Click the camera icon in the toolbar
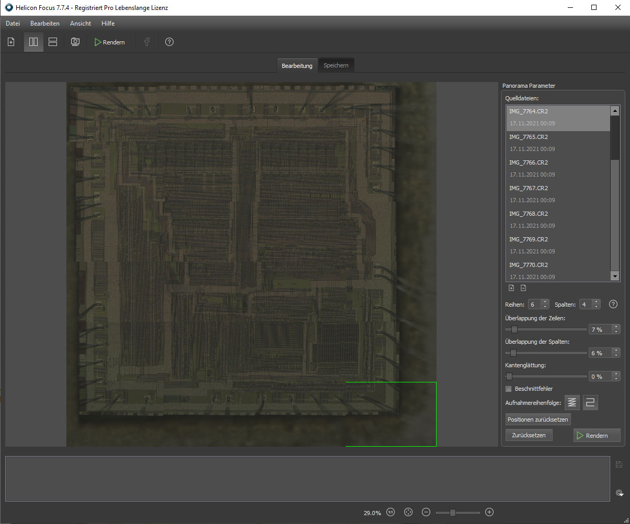 75,42
